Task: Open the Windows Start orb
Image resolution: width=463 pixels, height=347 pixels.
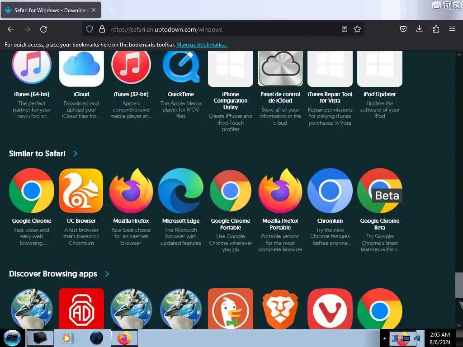Action: pyautogui.click(x=12, y=338)
